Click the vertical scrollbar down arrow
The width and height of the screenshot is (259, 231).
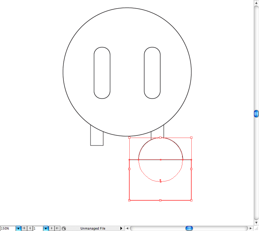[256, 222]
